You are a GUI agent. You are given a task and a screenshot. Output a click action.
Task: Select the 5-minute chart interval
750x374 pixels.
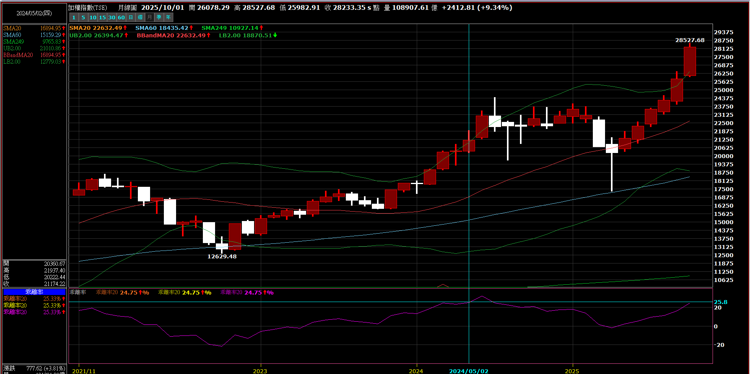pyautogui.click(x=83, y=17)
